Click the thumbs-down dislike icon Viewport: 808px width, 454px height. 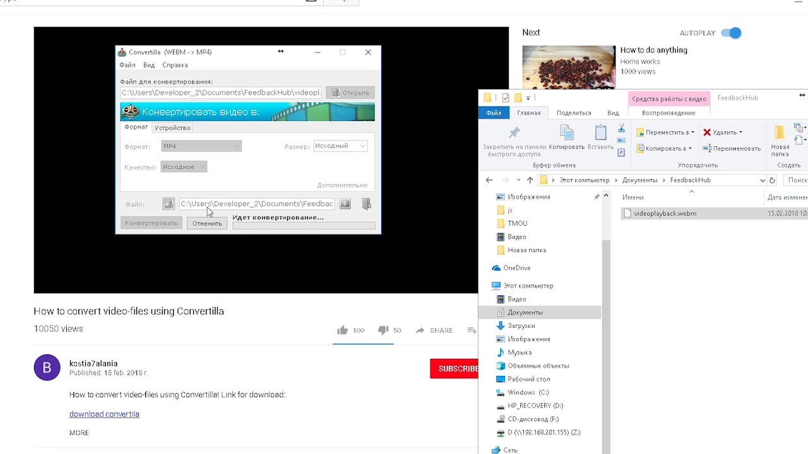383,330
